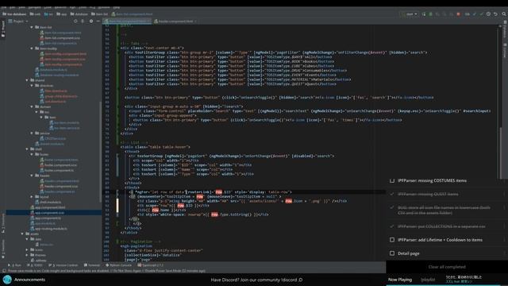Open top vertical tab on right sidebar
508x286 pixels.
[505, 29]
